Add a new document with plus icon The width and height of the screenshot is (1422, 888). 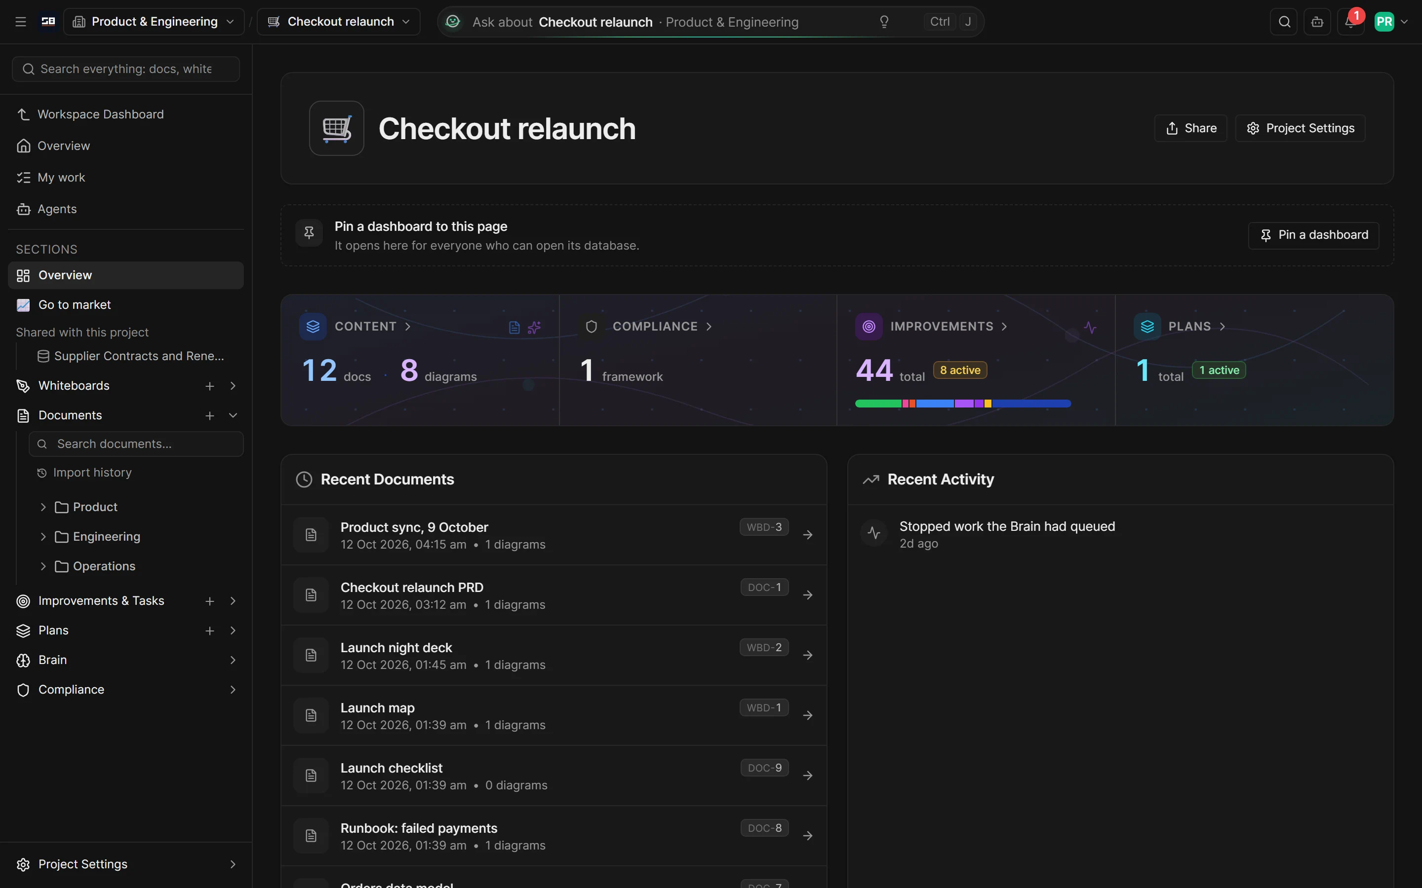210,415
